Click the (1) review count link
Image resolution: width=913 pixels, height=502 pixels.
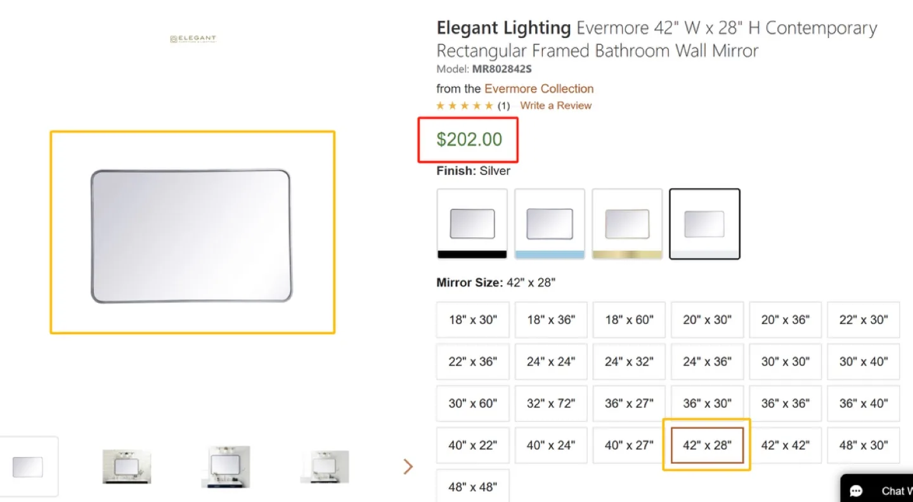coord(503,105)
